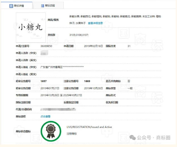Click preliminary announcement issue number 1657
Image resolution: width=177 pixels, height=147 pixels.
pos(43,81)
